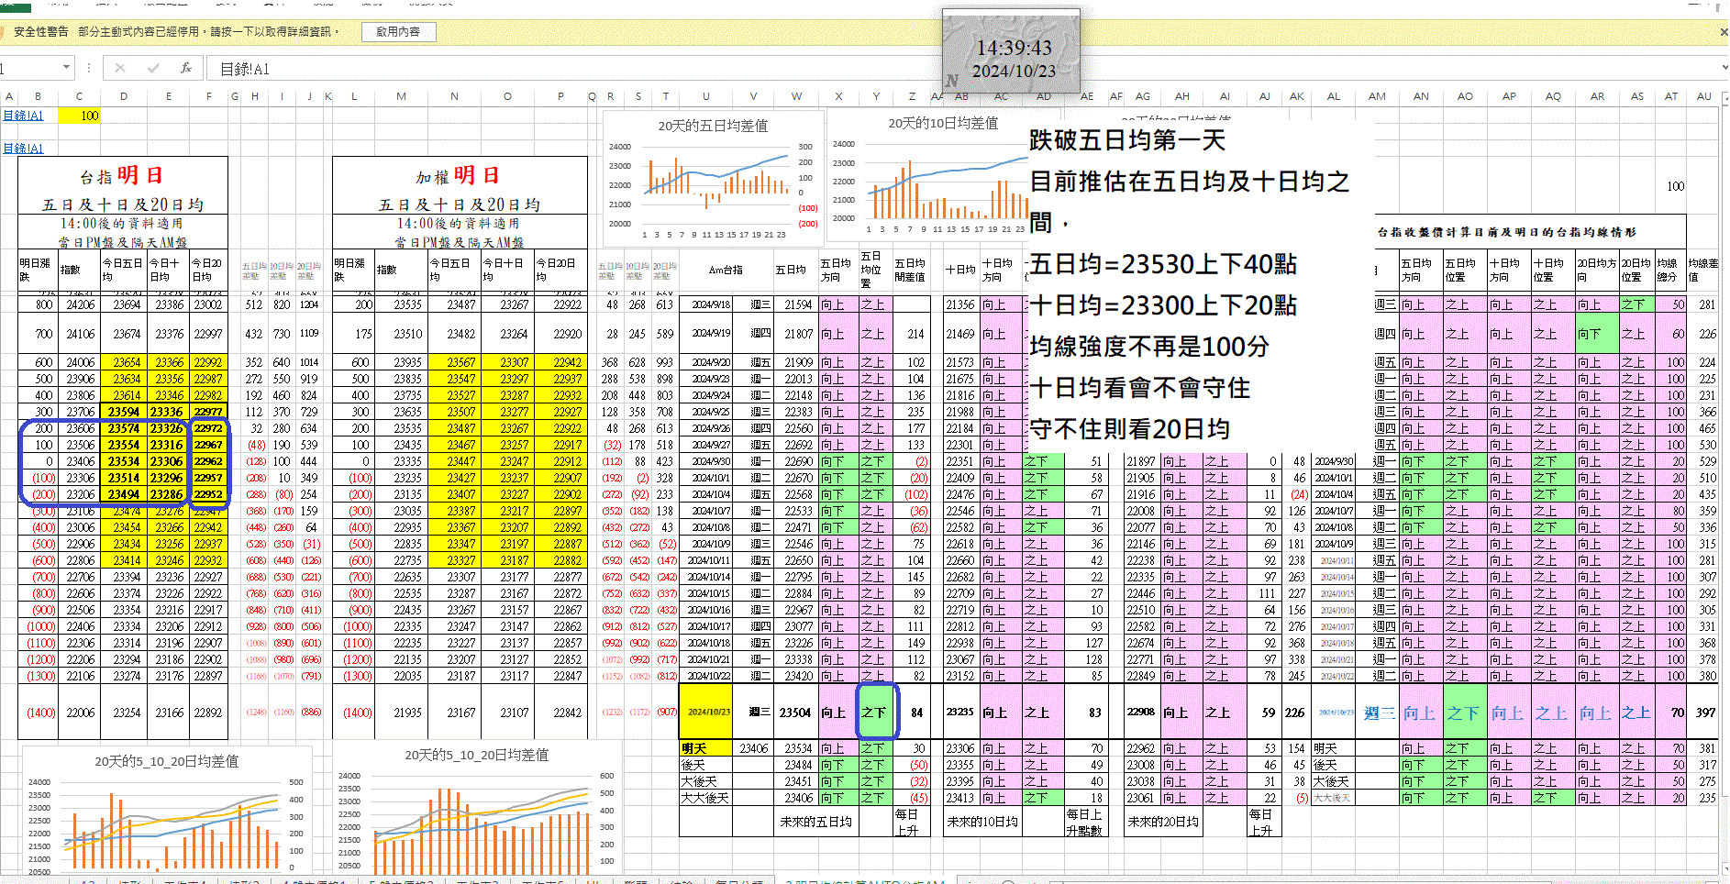Click the formula bar cancel X icon
Screen dimensions: 1730x884
120,68
